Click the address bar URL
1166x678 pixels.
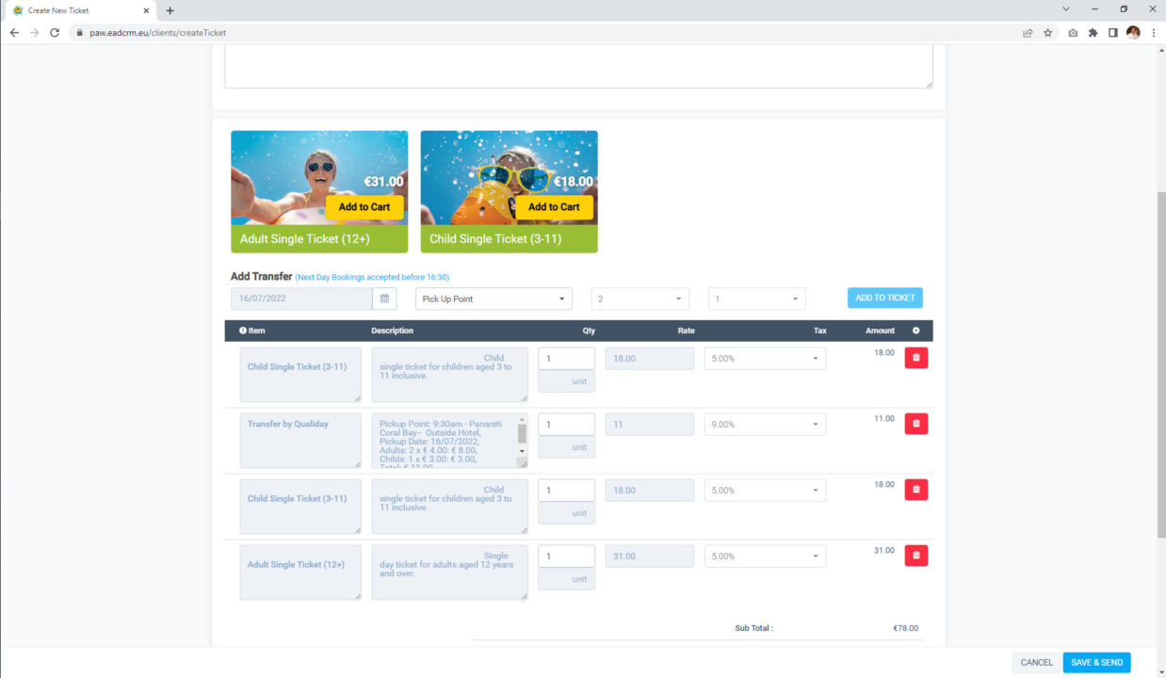[158, 32]
